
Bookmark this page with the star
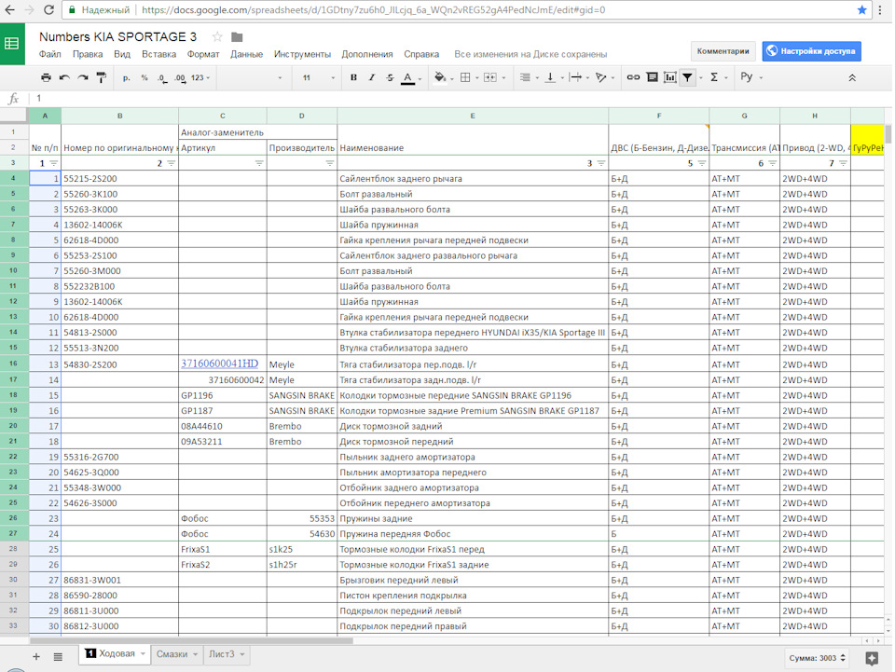pos(861,9)
